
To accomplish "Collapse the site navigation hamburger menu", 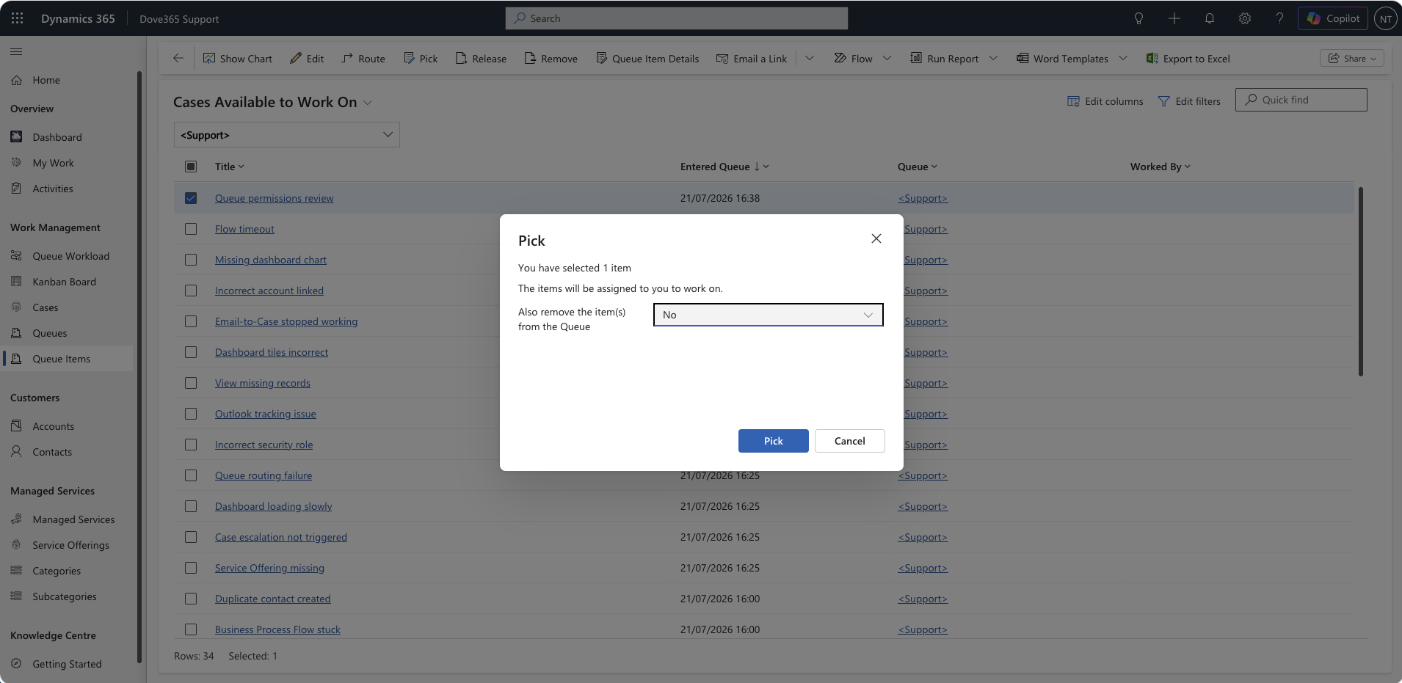I will pyautogui.click(x=16, y=51).
